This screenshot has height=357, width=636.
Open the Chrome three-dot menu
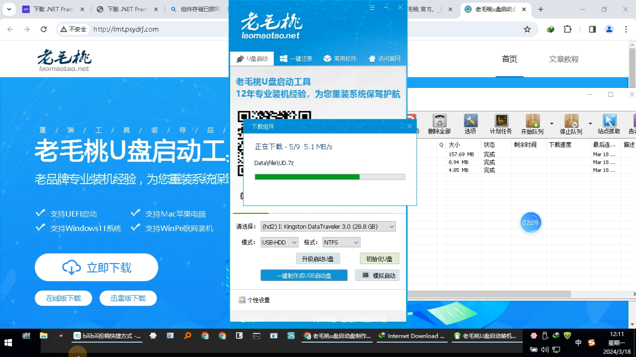tap(626, 29)
